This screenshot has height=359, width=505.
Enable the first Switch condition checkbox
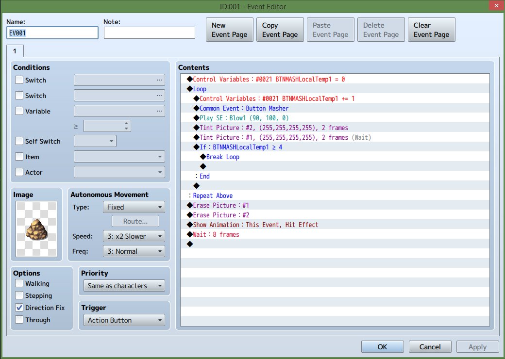click(x=19, y=80)
